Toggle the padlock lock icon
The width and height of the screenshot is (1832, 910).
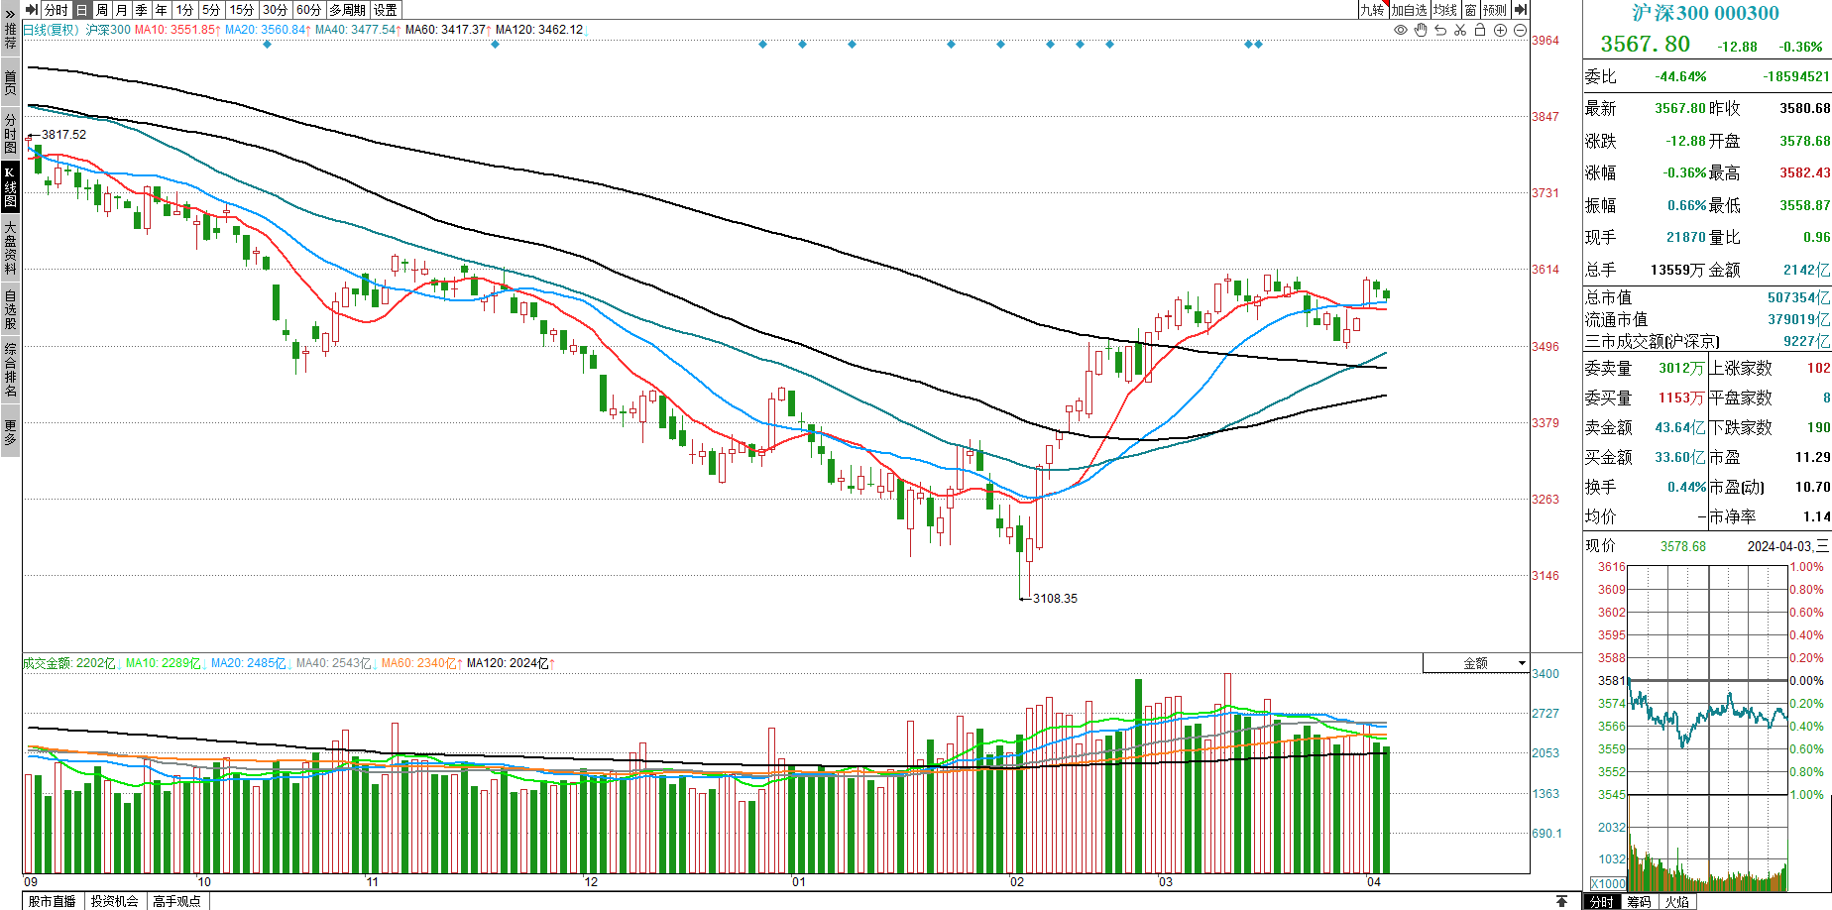coord(1480,30)
